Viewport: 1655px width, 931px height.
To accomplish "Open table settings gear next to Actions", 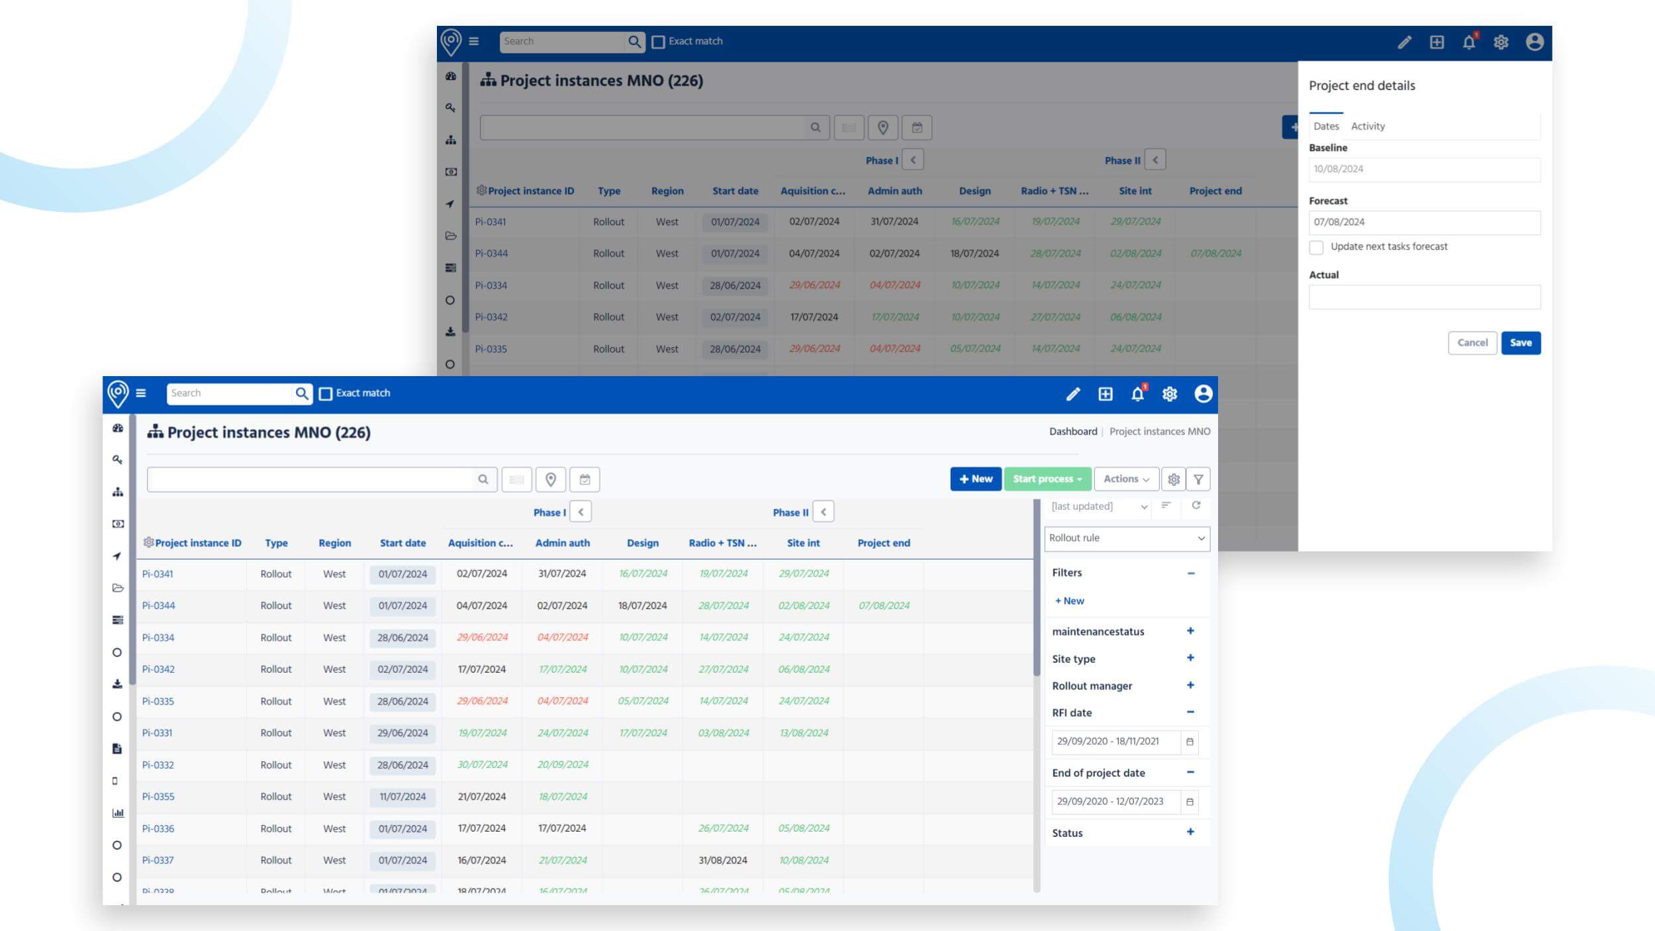I will [1174, 479].
